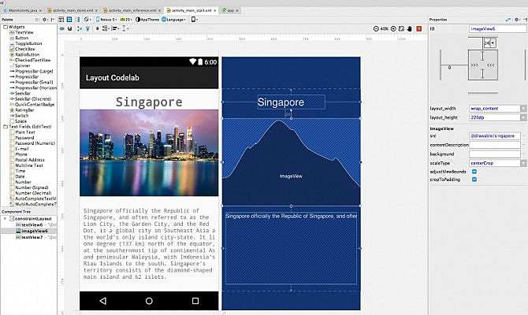Open the Palette gear settings icon
The height and width of the screenshot is (315, 528).
(x=44, y=20)
